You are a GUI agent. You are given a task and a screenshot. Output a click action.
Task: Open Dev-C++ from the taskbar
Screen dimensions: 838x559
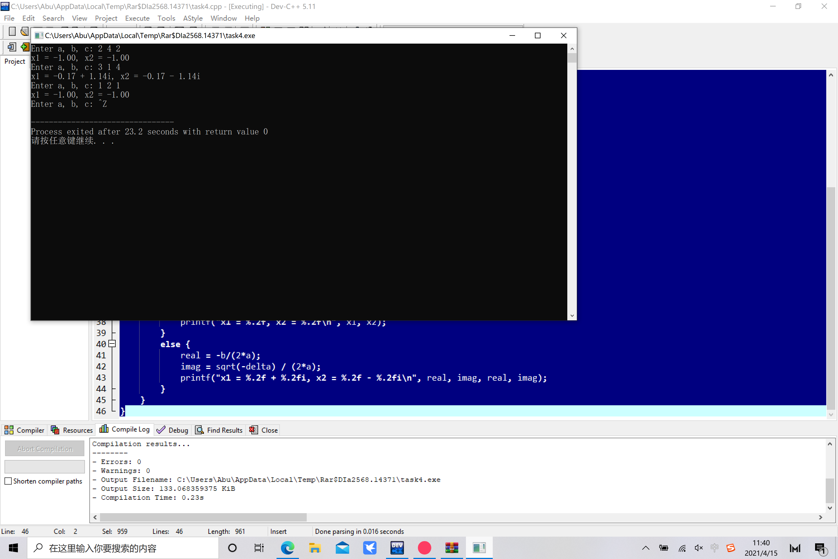point(397,548)
